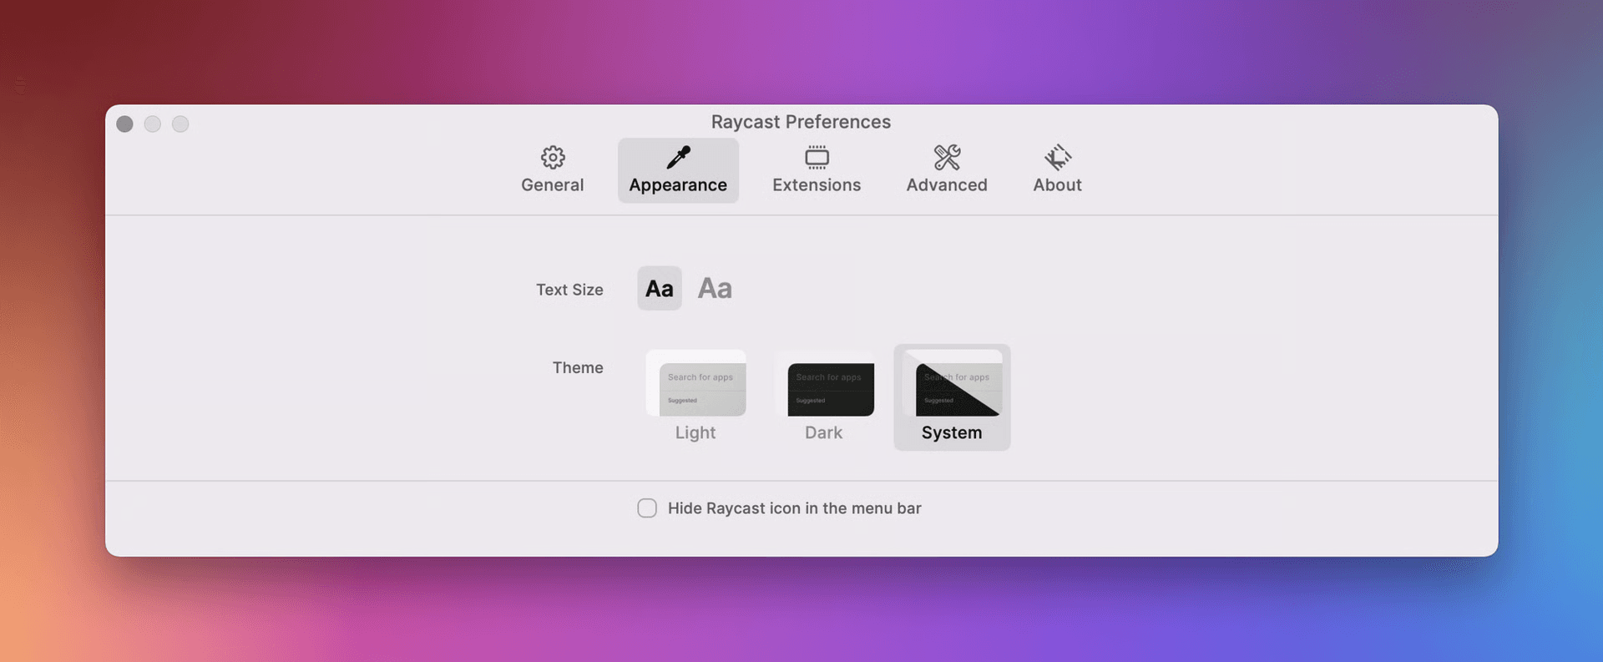Click the Text Size label

click(569, 290)
